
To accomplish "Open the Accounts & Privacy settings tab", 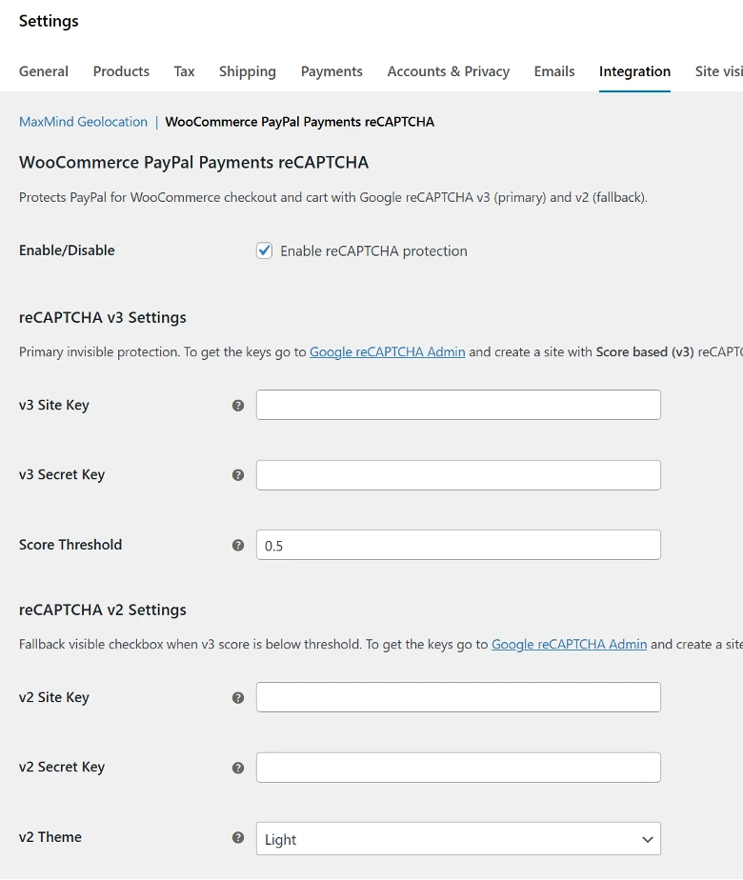I will point(448,71).
